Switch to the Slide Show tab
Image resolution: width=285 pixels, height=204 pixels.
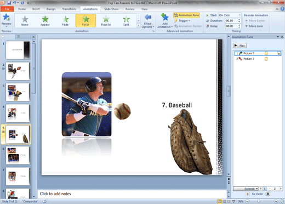pos(111,9)
